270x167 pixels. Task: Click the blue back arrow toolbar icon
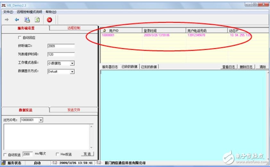(x=17, y=20)
